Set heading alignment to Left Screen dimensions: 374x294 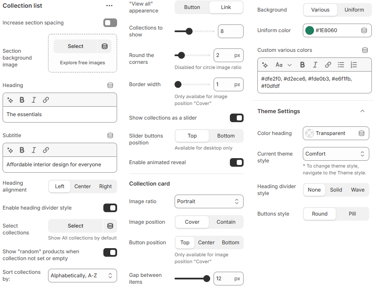(60, 186)
